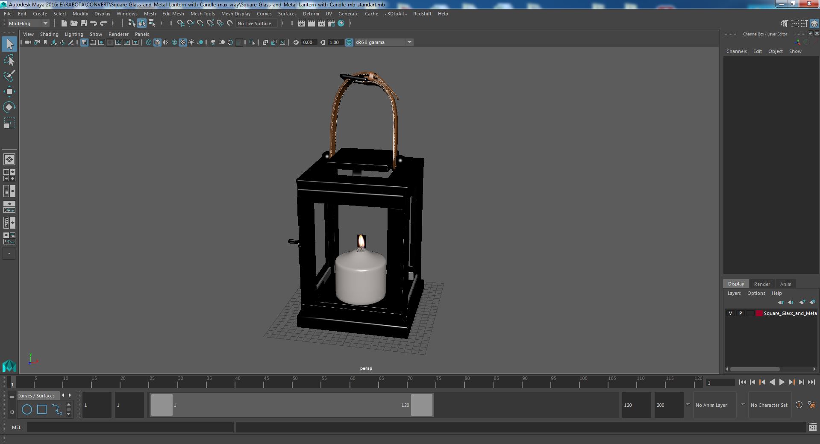Activate the Rotate tool
This screenshot has height=444, width=820.
click(x=9, y=107)
